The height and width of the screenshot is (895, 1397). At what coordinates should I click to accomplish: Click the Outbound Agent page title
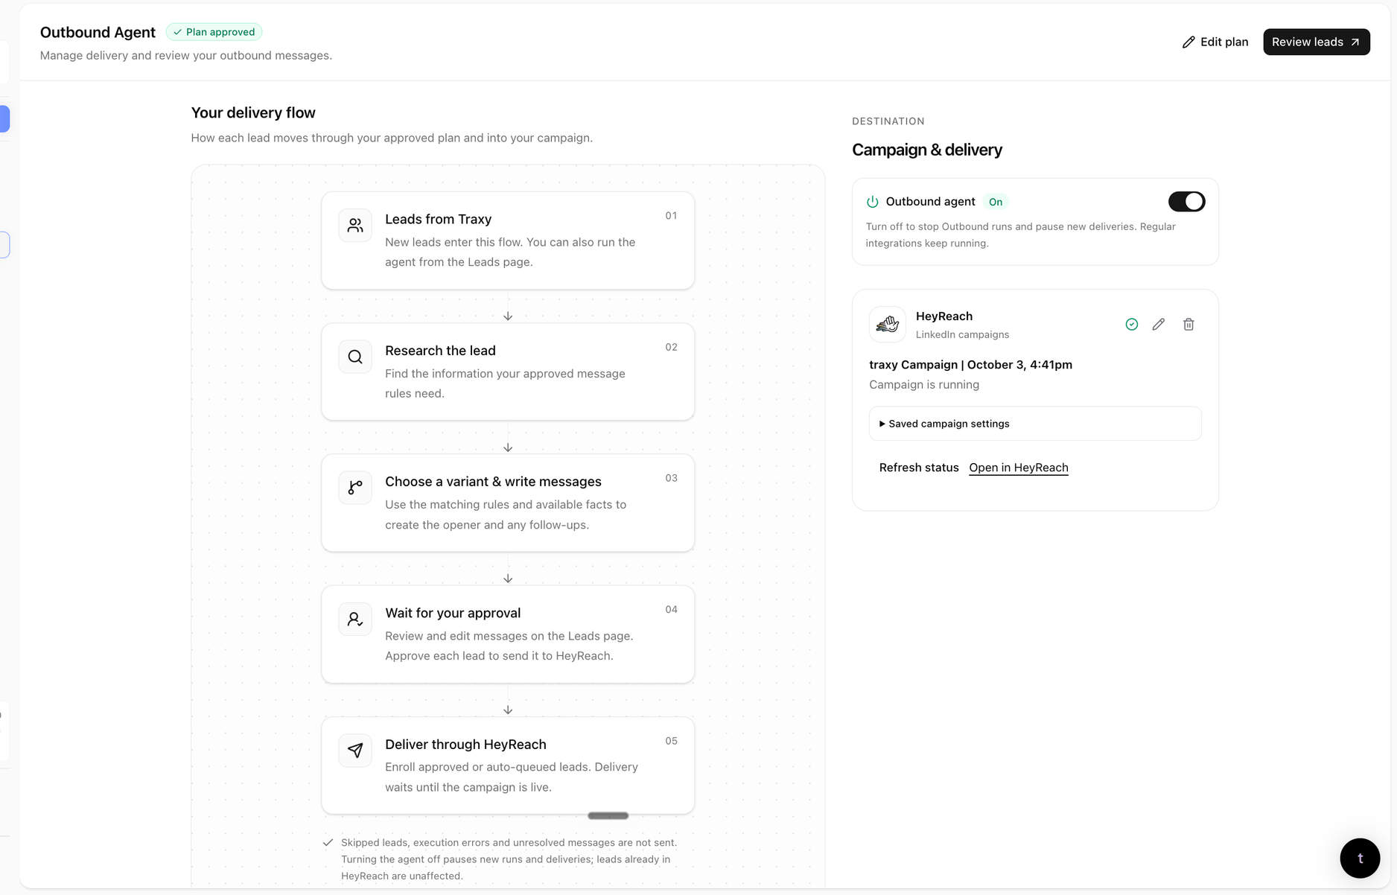98,32
